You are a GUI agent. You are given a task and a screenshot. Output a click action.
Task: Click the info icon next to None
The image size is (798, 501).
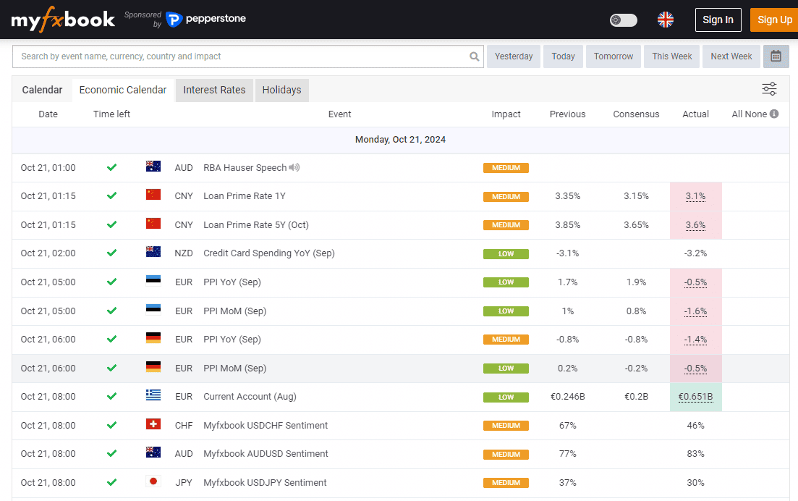click(x=774, y=114)
